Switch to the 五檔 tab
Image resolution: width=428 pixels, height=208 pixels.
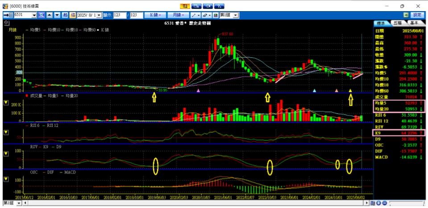(397, 22)
